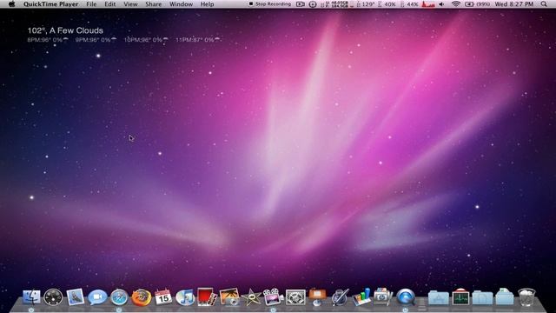556x313 pixels.
Task: Open the Mail stamp icon in Dock
Action: (x=76, y=297)
